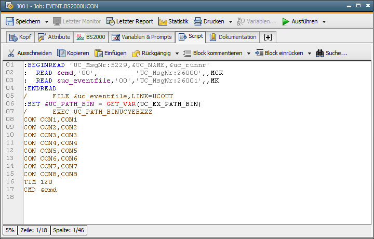
Task: Select the Script tab
Action: click(x=191, y=37)
